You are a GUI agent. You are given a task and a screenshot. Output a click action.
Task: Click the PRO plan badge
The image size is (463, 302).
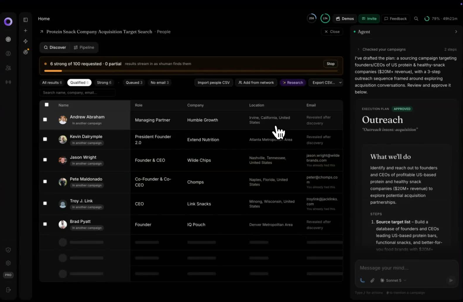click(x=8, y=275)
